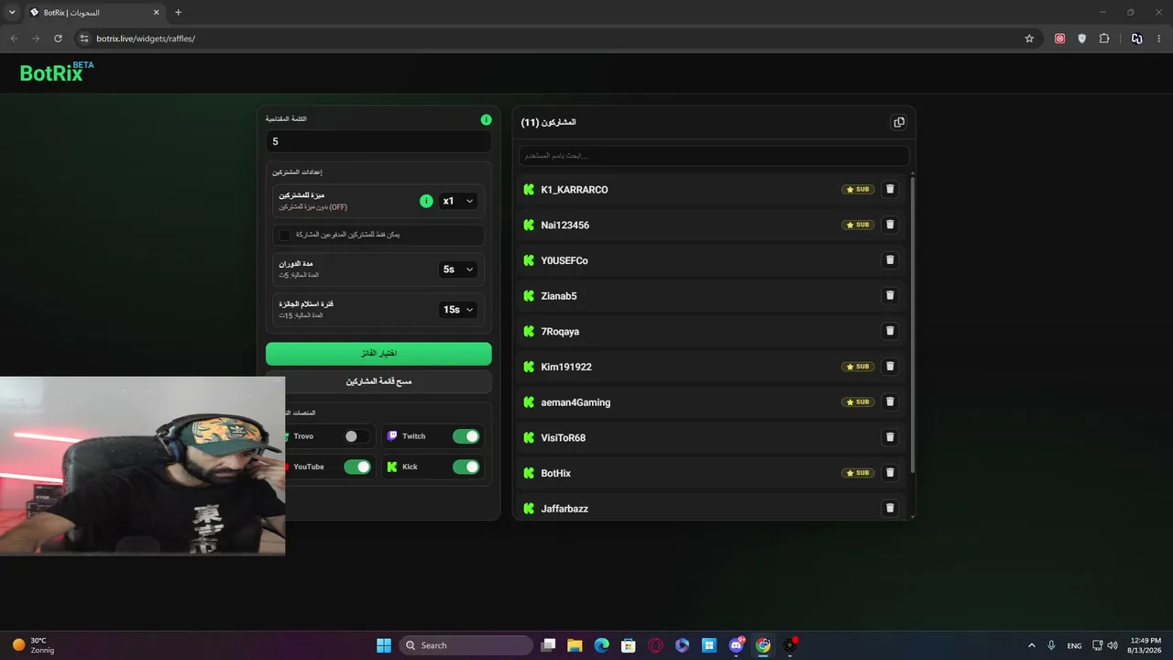Open the browser tab search dropdown arrow

coord(12,12)
